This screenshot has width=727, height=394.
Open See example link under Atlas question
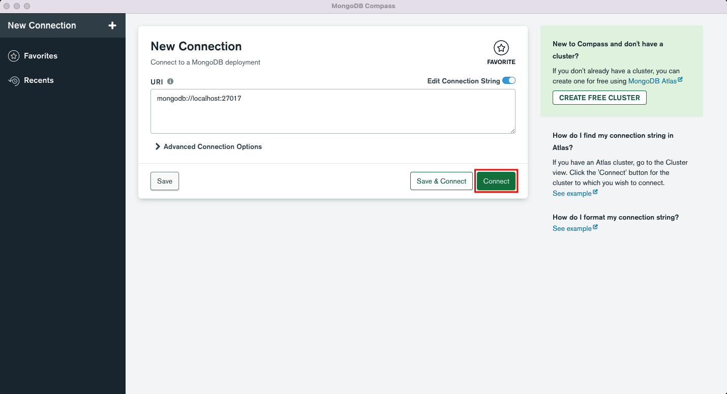click(575, 193)
